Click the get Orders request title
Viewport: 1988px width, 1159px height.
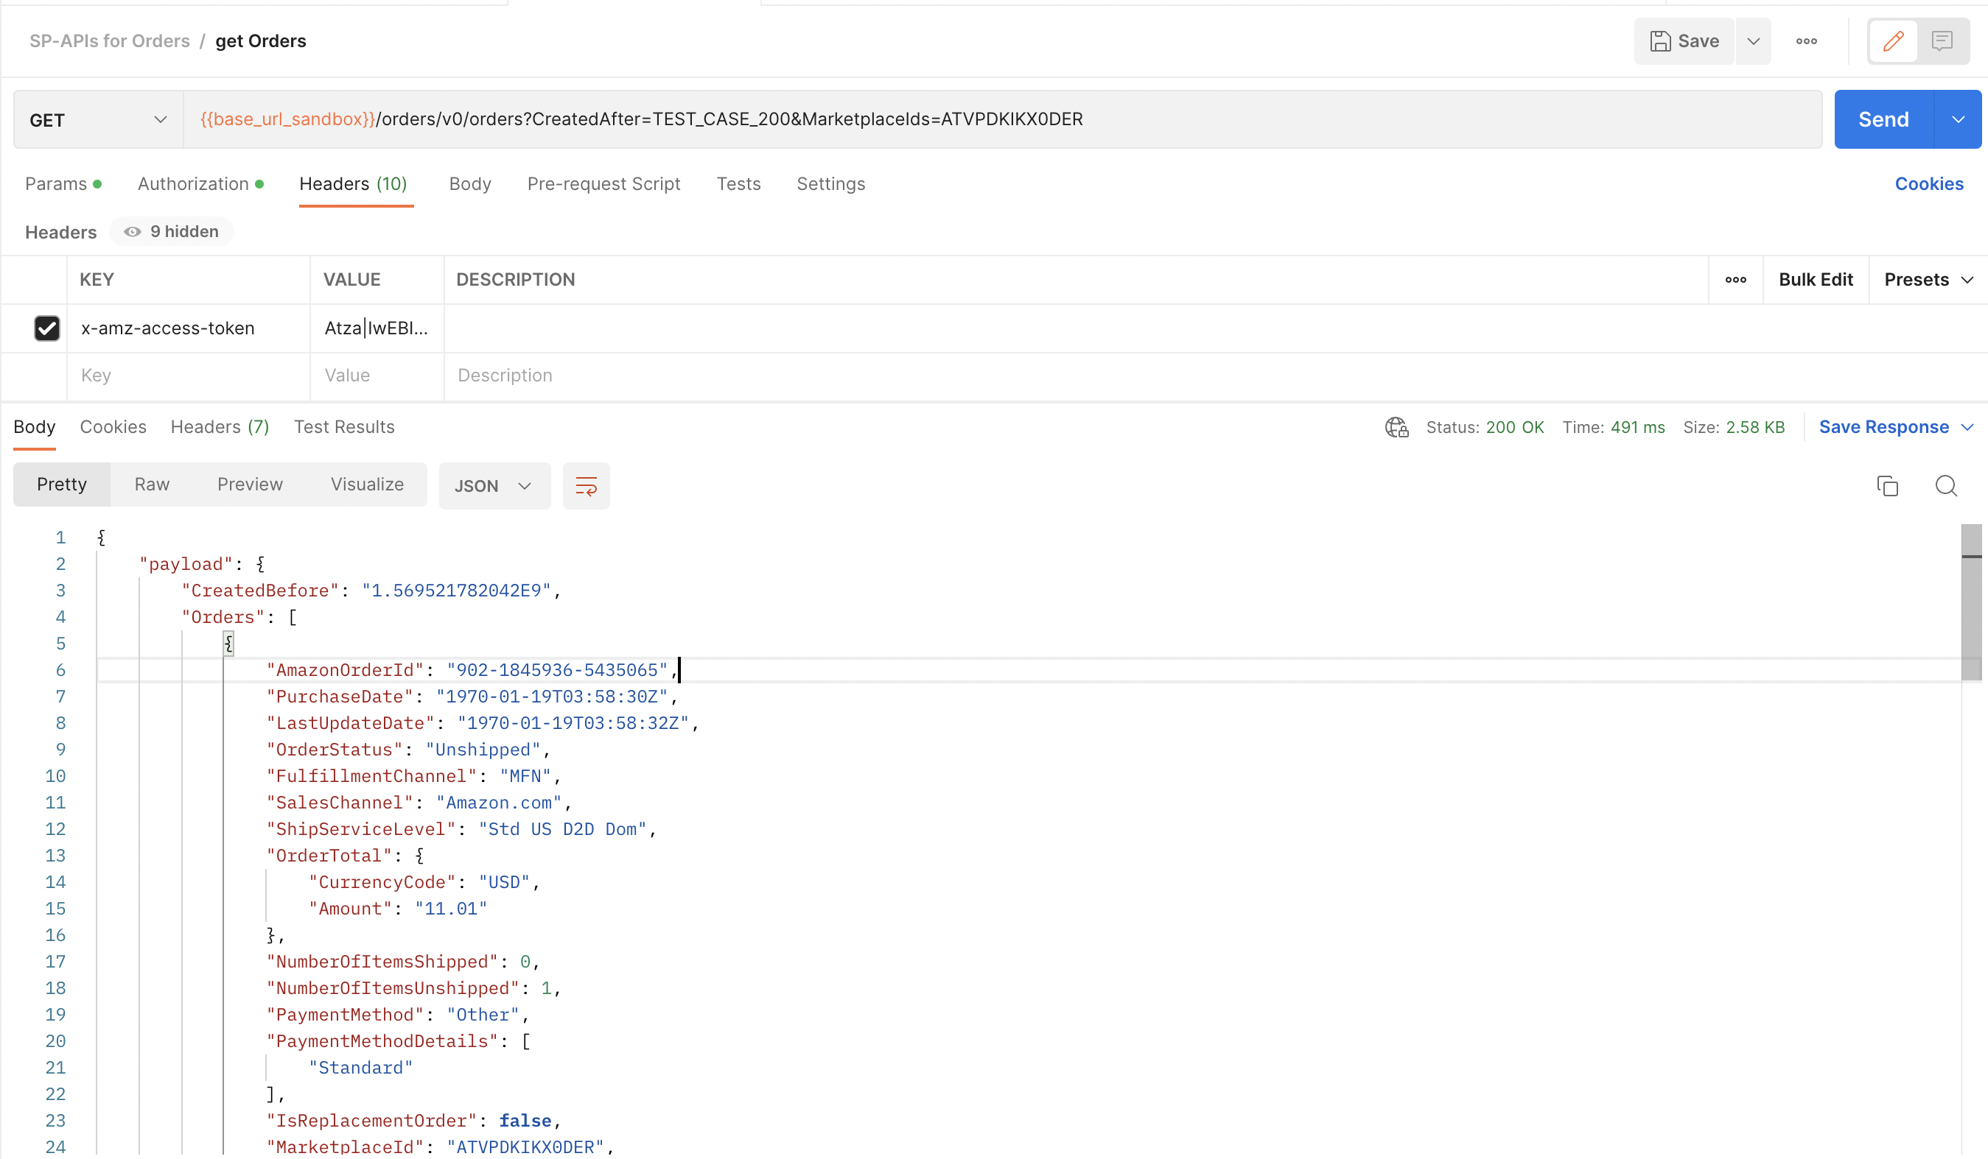click(x=260, y=41)
